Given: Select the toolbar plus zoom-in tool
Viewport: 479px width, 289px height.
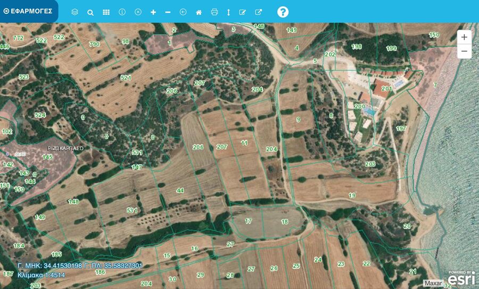Looking at the screenshot, I should point(153,12).
